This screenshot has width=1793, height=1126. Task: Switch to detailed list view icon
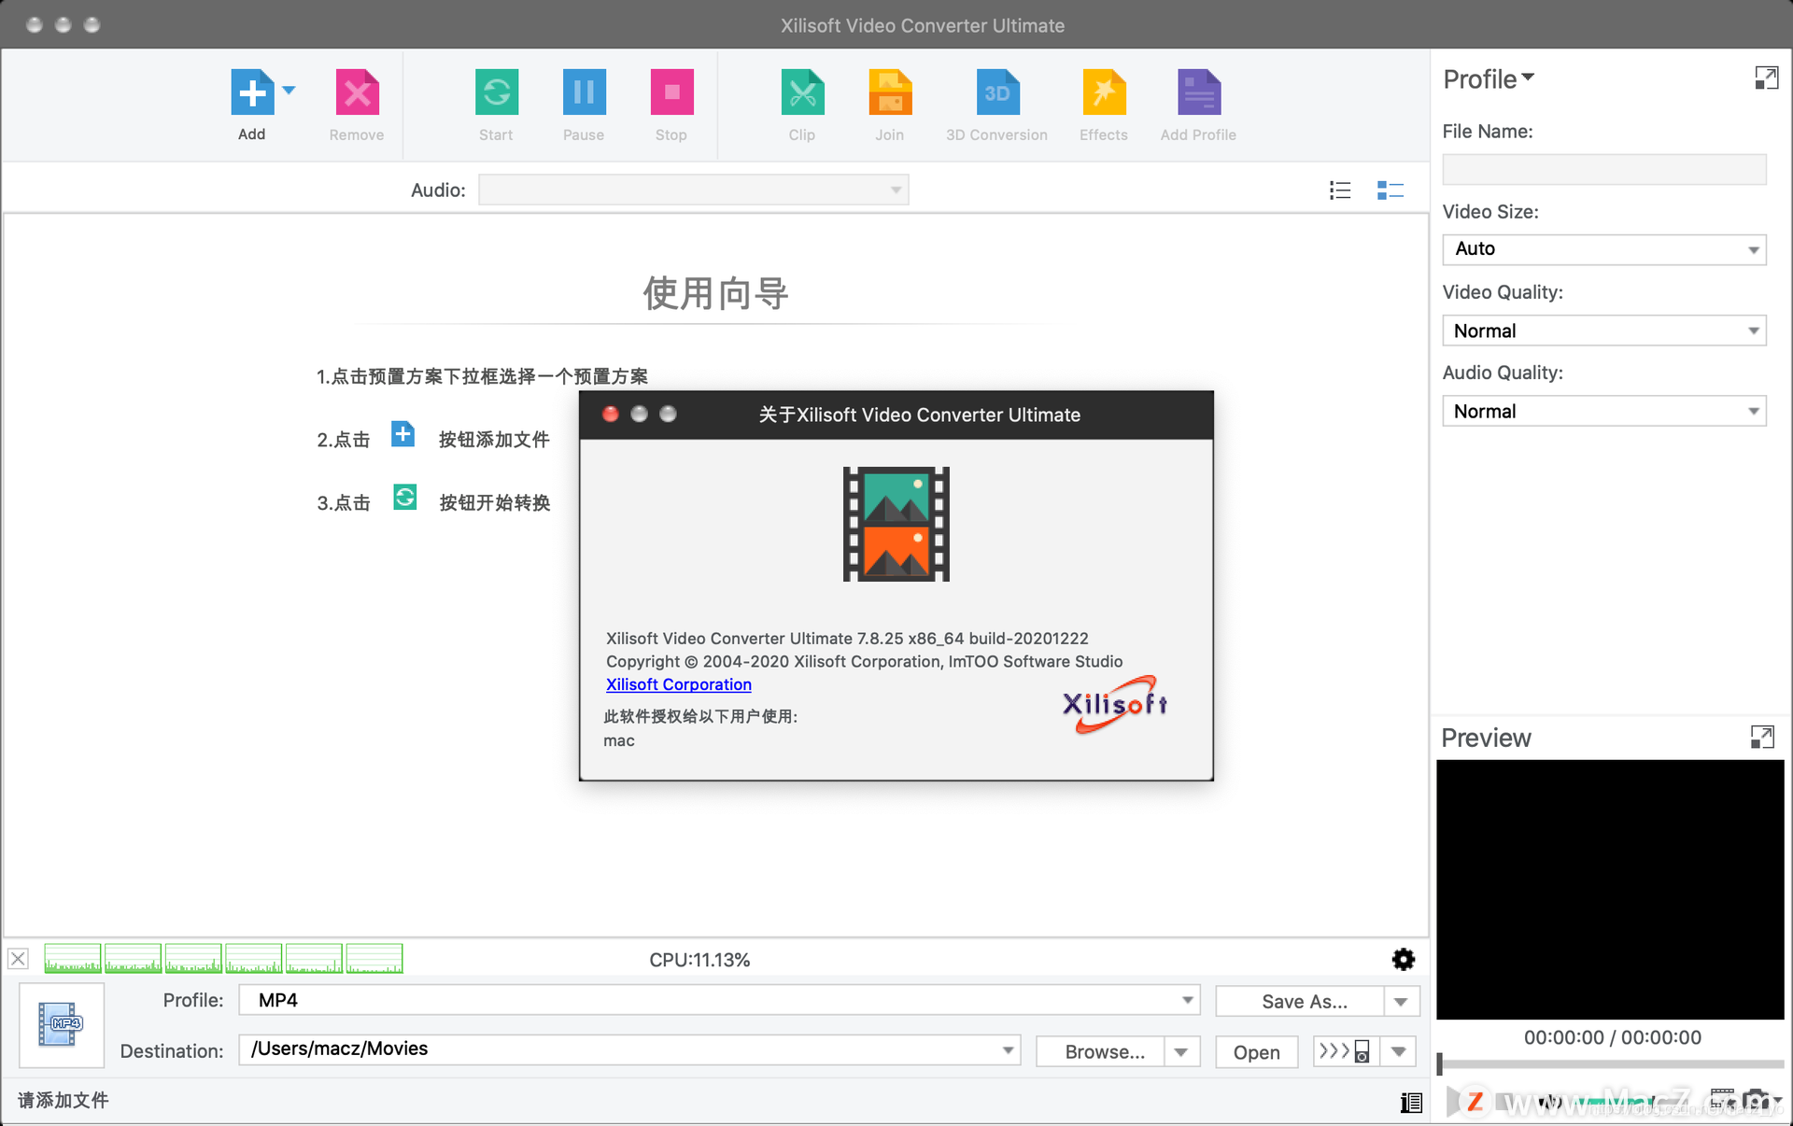pyautogui.click(x=1391, y=190)
